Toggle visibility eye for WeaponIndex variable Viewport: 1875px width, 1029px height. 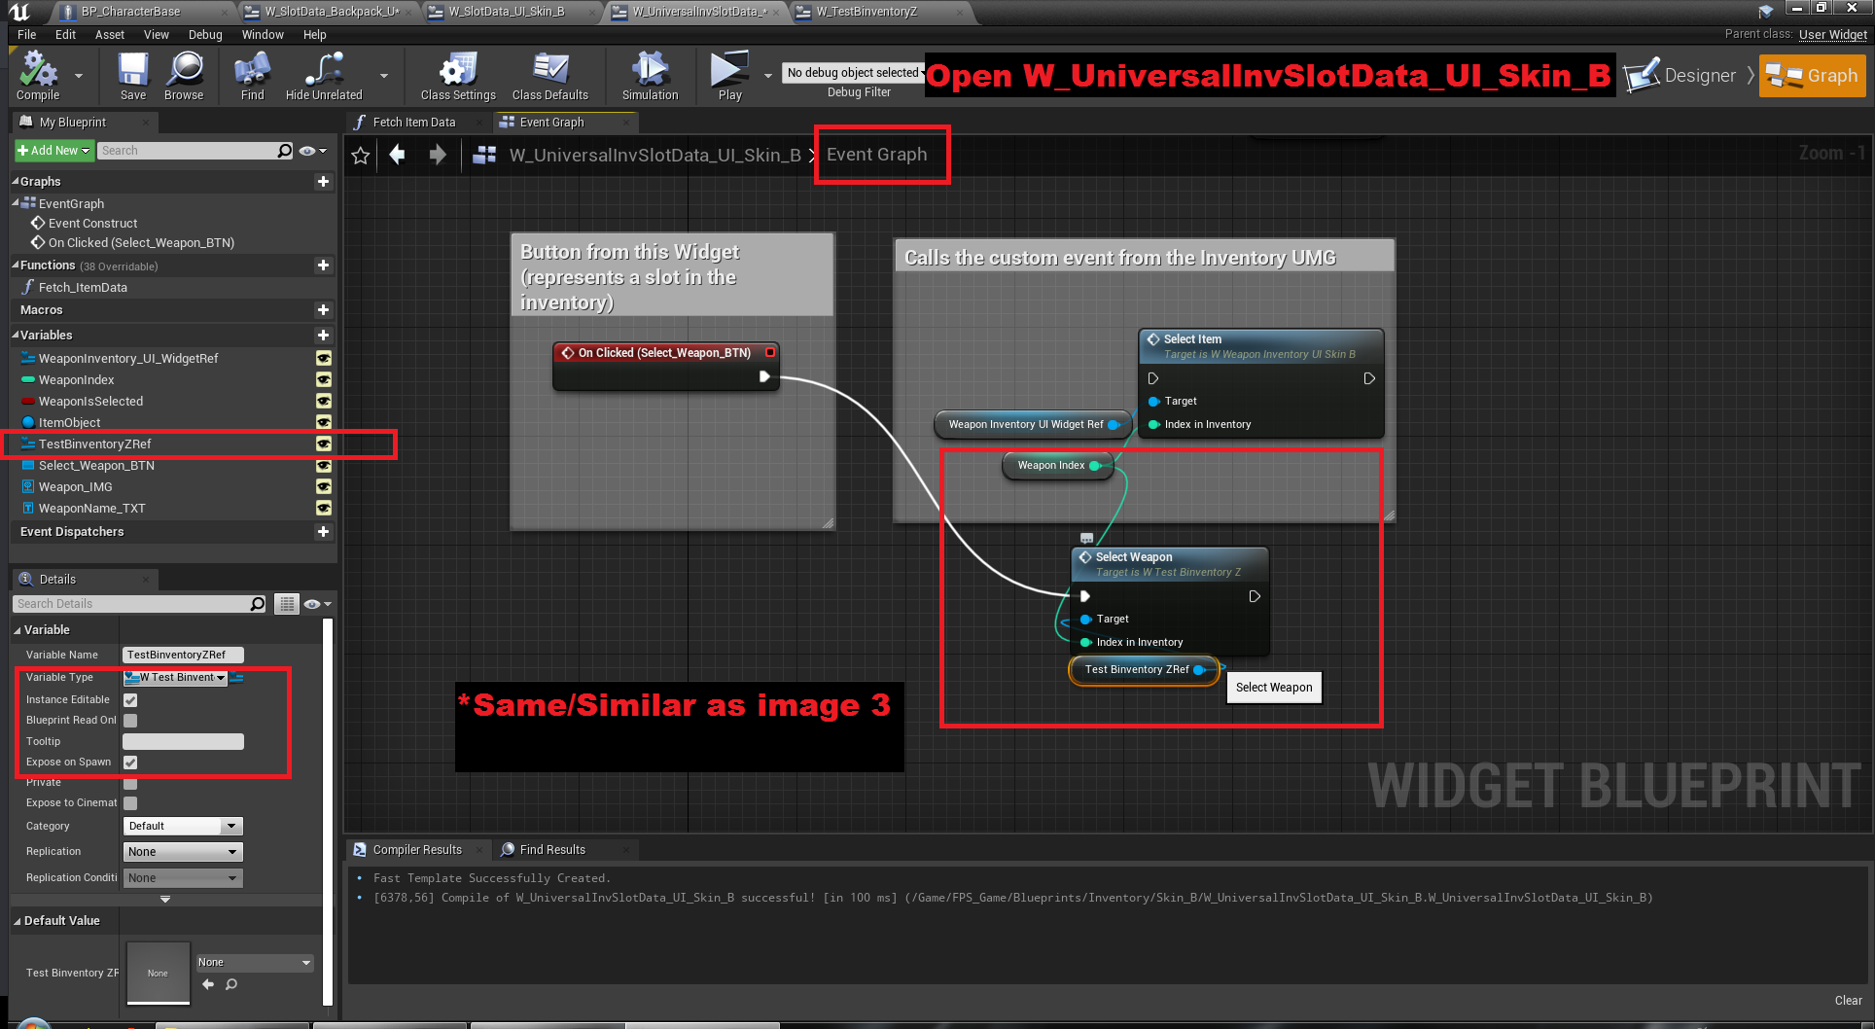[x=324, y=380]
